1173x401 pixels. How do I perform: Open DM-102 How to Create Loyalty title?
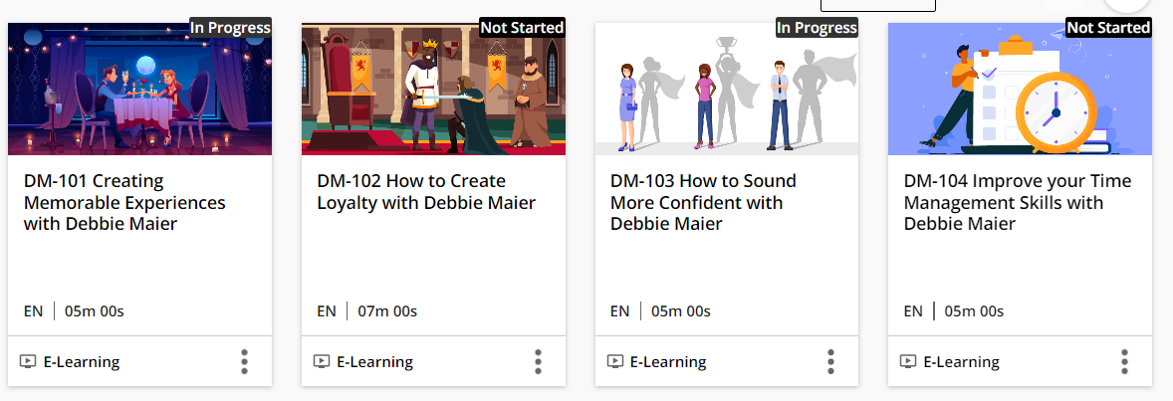tap(426, 191)
